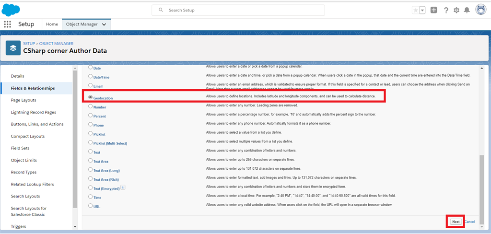This screenshot has height=234, width=491.
Task: Click the main panel scrollbar up arrow
Action: [x=481, y=68]
